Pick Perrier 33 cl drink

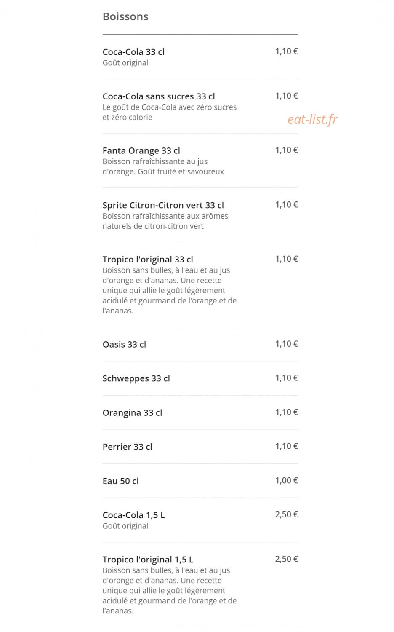127,447
